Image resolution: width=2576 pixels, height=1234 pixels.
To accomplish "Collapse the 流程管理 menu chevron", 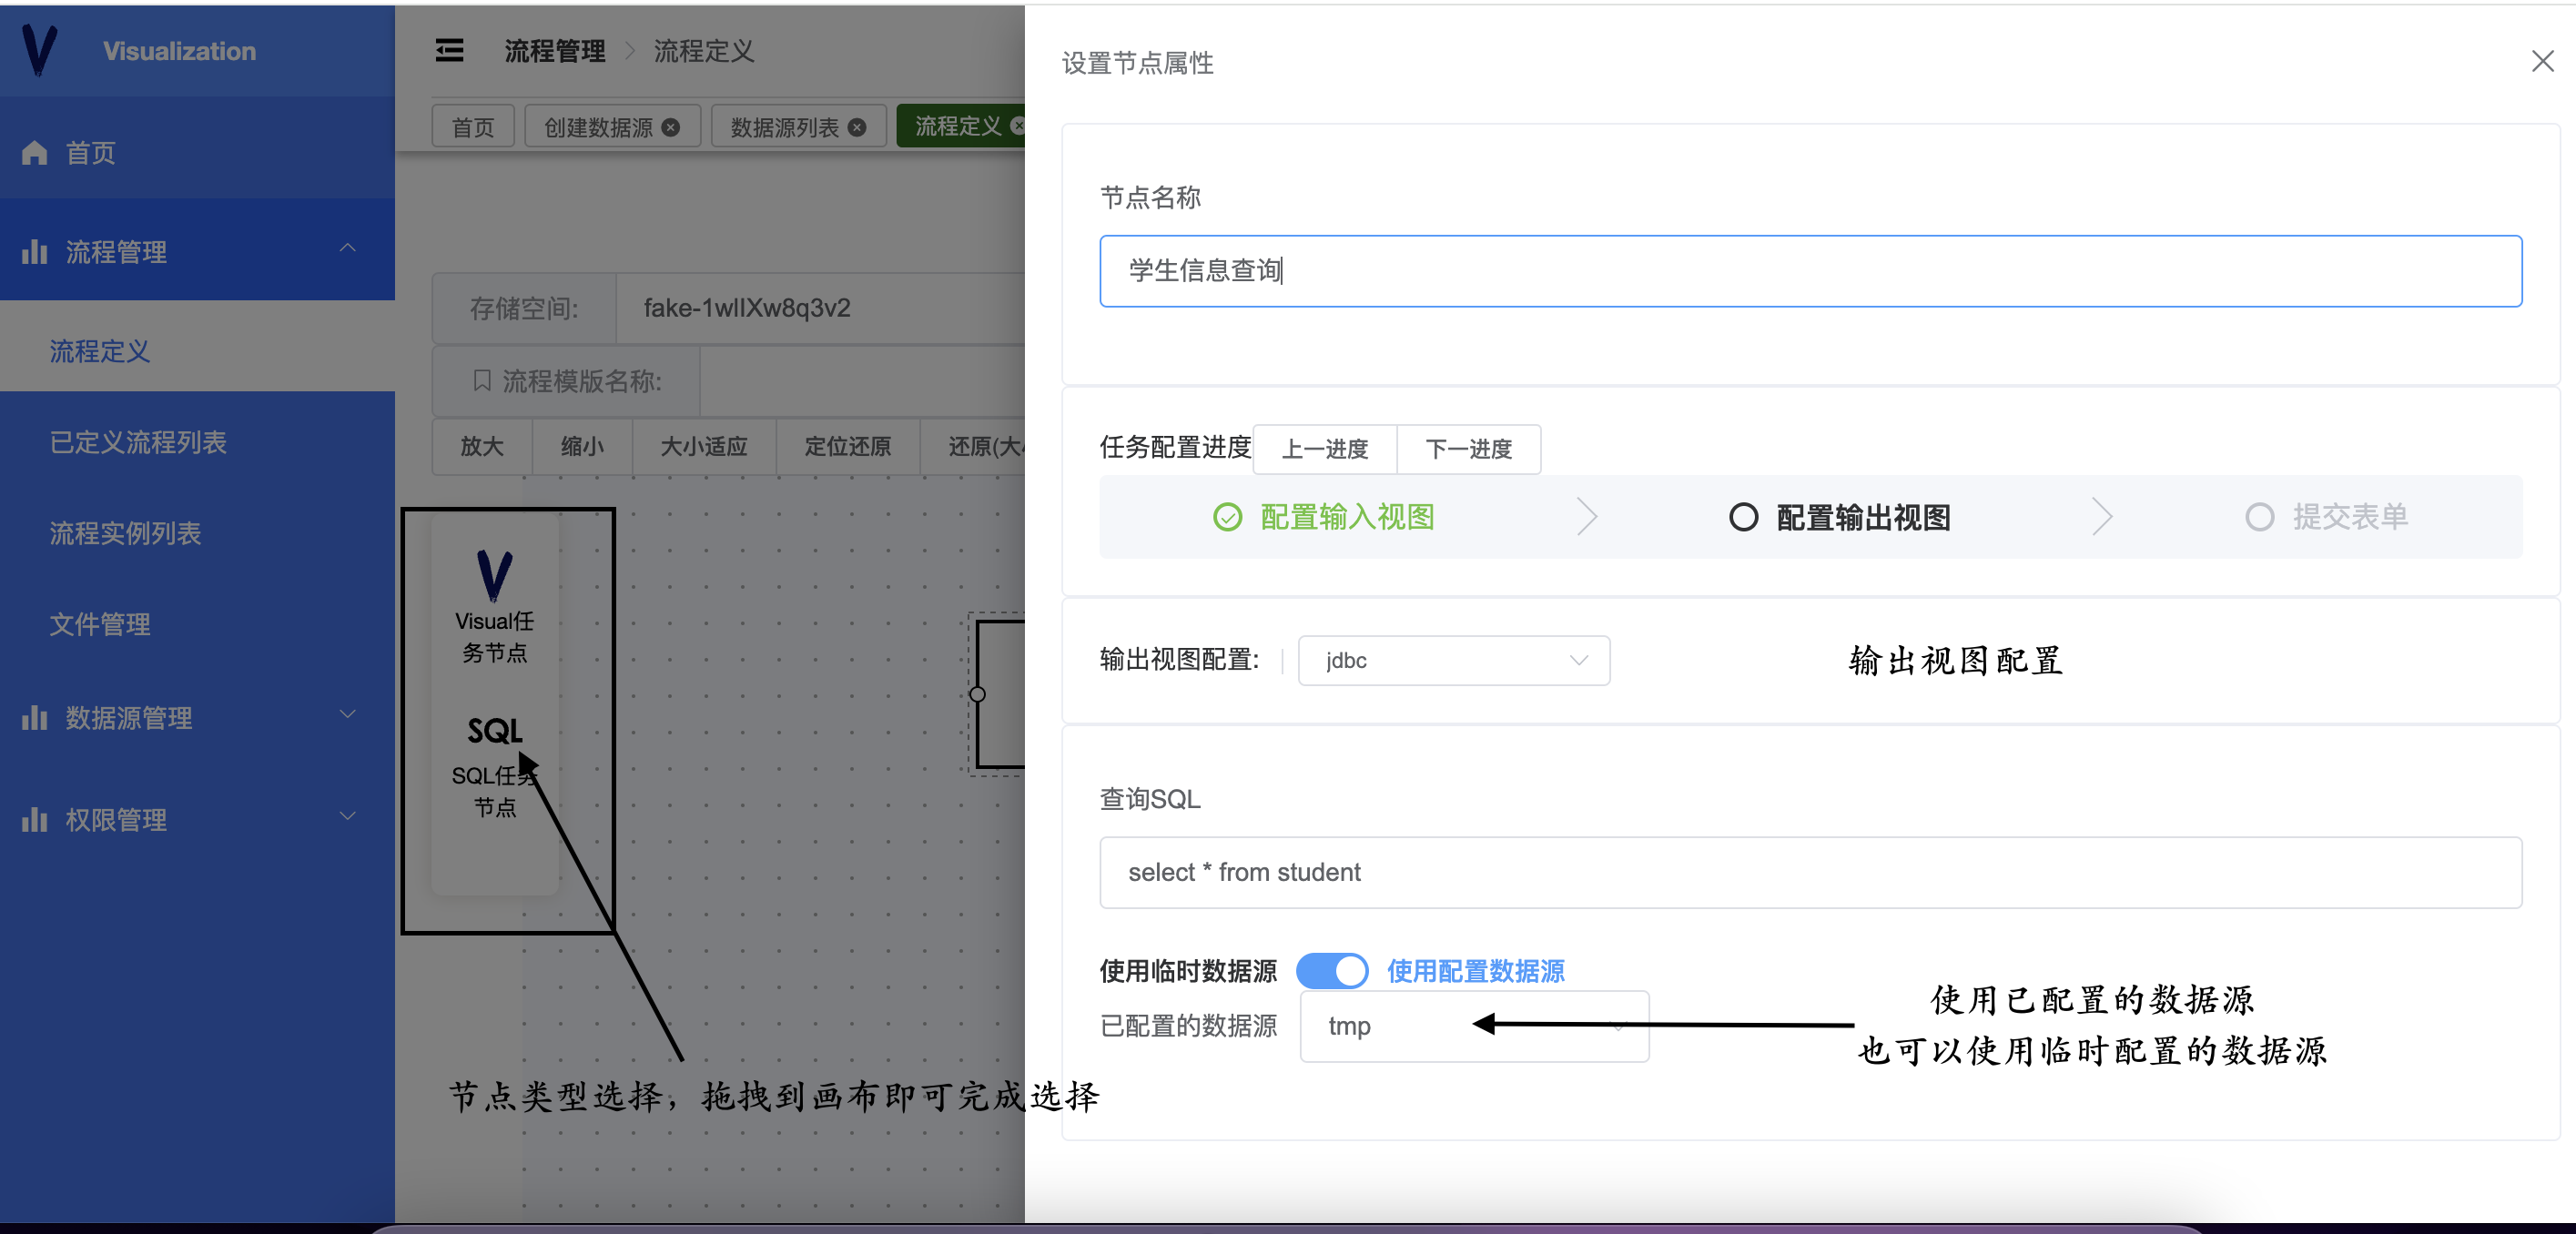I will click(348, 248).
